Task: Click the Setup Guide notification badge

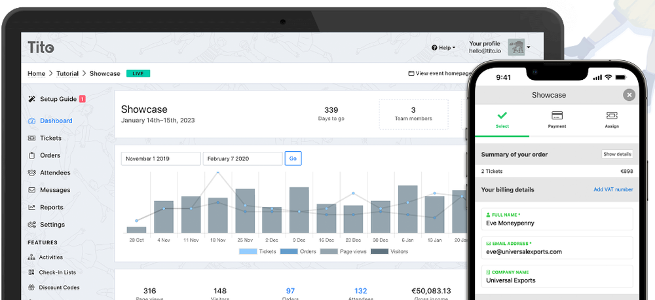Action: click(83, 99)
